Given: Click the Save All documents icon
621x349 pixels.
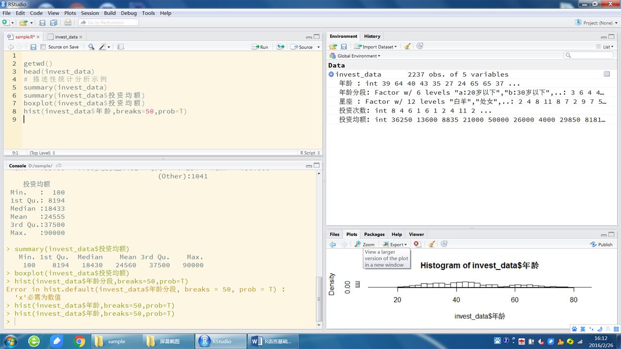Looking at the screenshot, I should 53,22.
